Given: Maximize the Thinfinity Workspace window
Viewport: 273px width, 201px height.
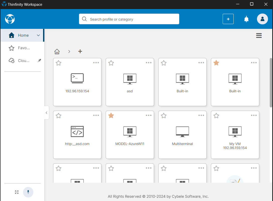Looking at the screenshot, I should [x=251, y=4].
